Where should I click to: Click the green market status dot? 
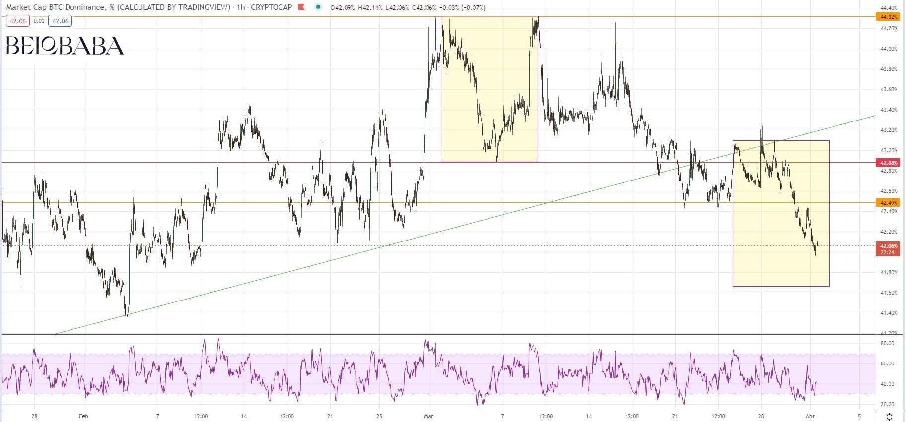coord(318,7)
